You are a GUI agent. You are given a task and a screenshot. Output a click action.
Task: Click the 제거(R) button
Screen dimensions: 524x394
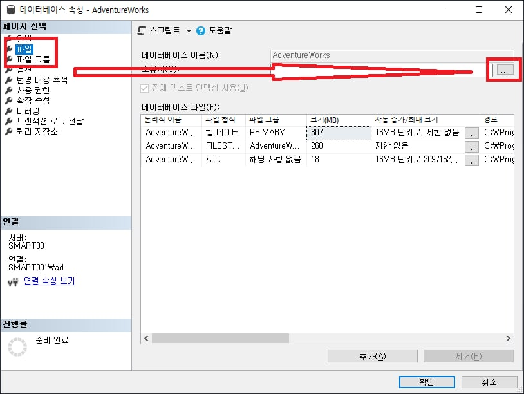469,356
